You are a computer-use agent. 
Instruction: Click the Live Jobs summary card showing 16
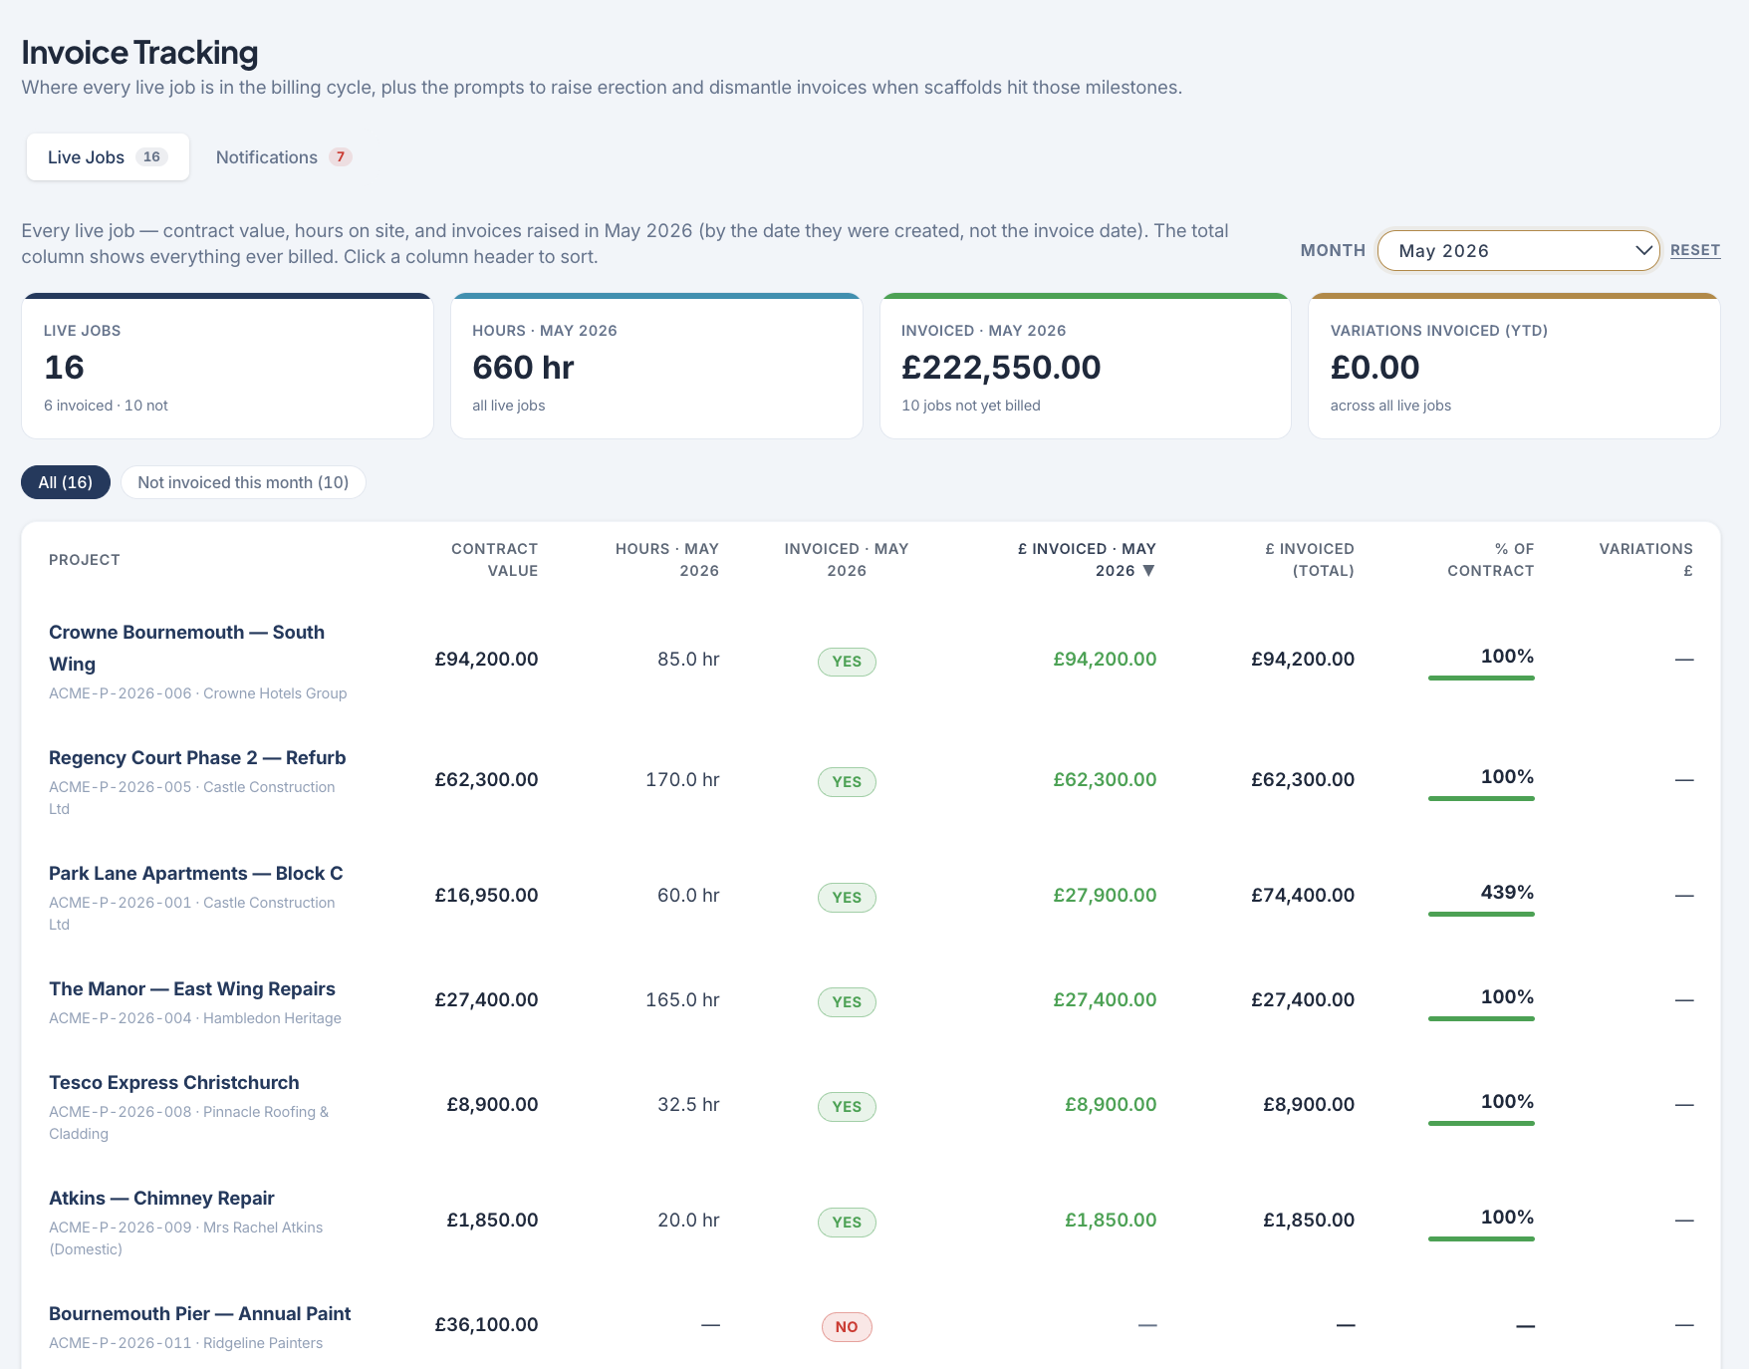click(227, 366)
